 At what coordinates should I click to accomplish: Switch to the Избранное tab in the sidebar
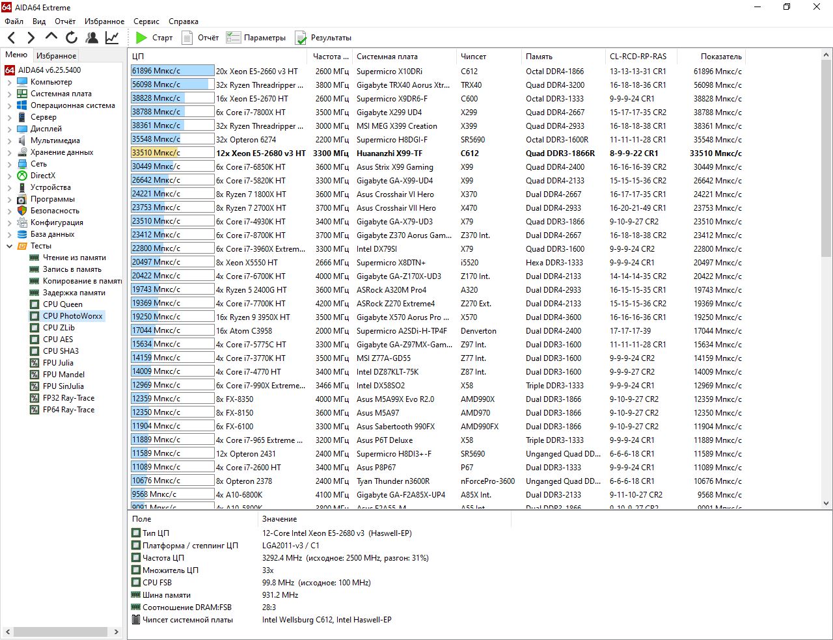(56, 56)
